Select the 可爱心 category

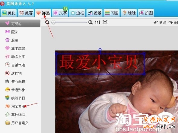click(20, 23)
